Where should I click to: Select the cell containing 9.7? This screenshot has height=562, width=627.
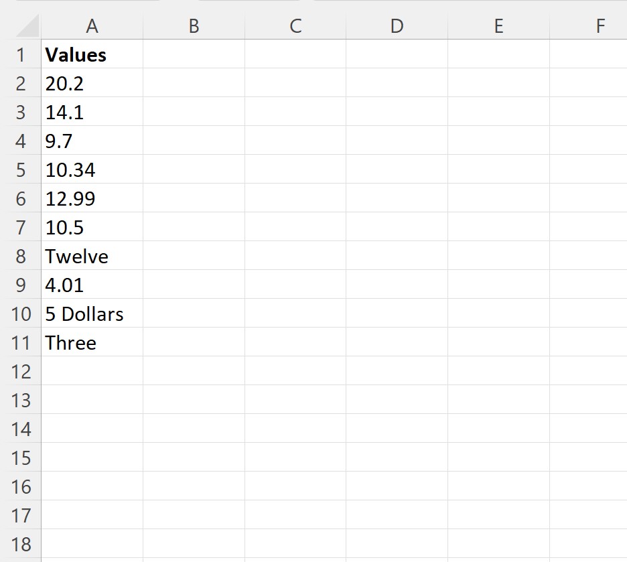[92, 140]
